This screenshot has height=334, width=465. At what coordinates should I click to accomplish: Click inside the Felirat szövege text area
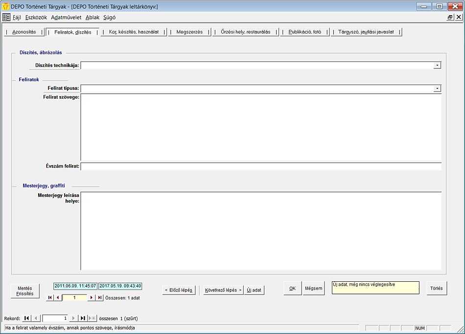pos(261,127)
